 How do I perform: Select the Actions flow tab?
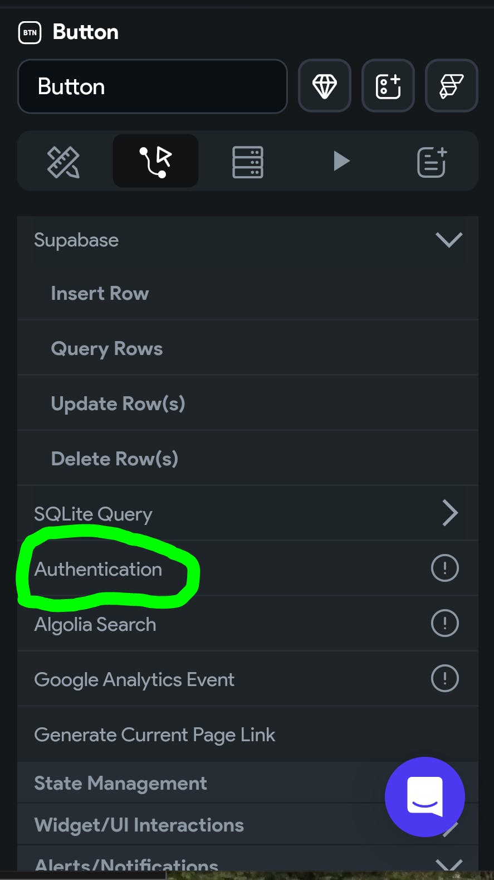click(155, 162)
